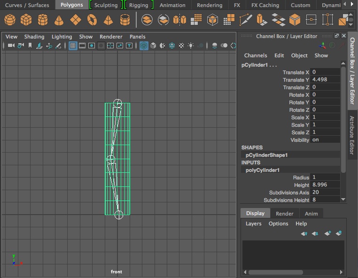Image resolution: width=358 pixels, height=278 pixels.
Task: Toggle use all lights in viewport
Action: point(191,46)
